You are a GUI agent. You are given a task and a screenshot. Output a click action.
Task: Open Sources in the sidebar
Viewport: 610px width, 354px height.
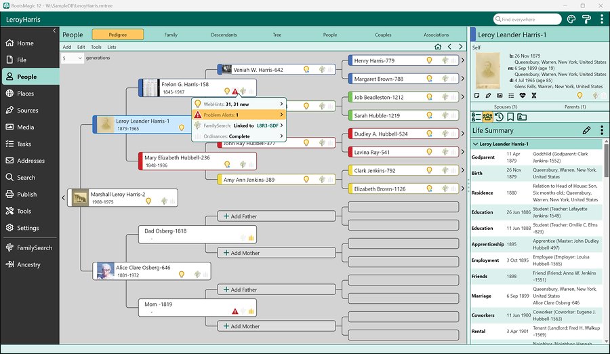[30, 111]
